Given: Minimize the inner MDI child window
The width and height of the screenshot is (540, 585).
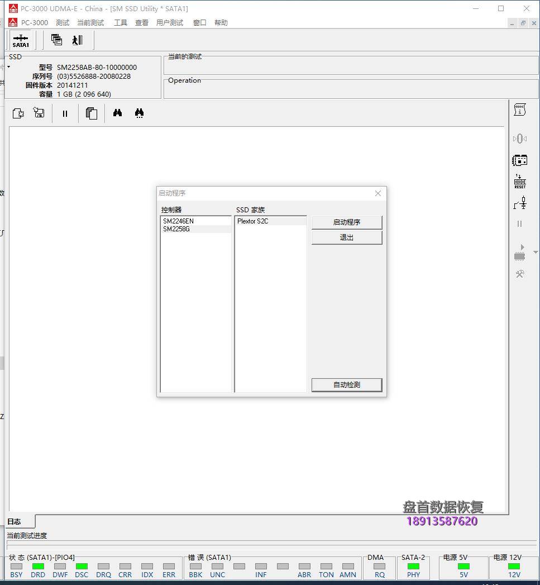Looking at the screenshot, I should point(513,23).
